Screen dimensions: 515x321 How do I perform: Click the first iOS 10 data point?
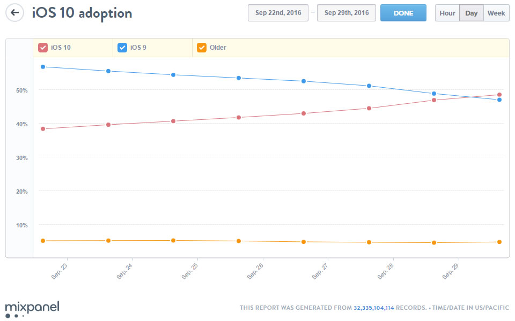tap(43, 129)
